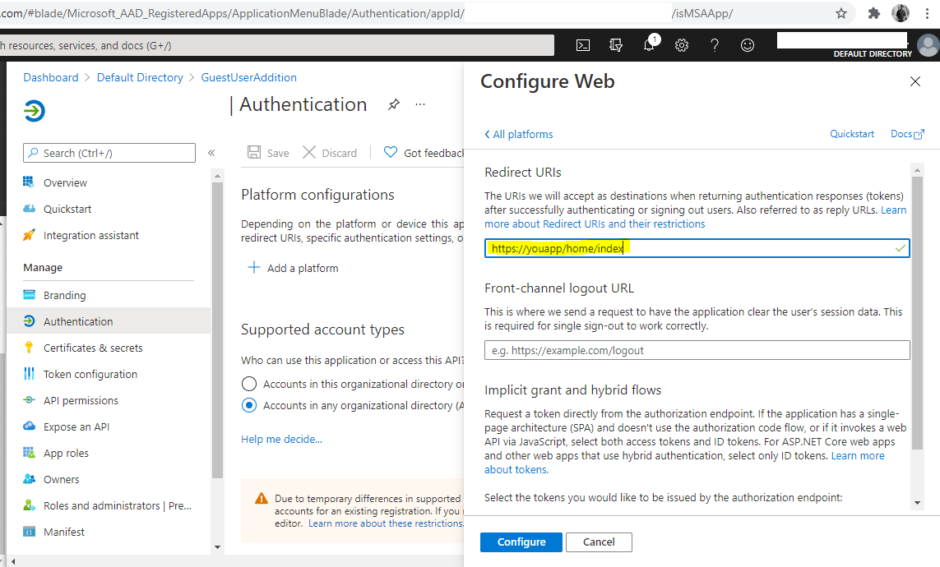Click the Front-channel logout URL field
This screenshot has height=567, width=940.
coord(696,350)
